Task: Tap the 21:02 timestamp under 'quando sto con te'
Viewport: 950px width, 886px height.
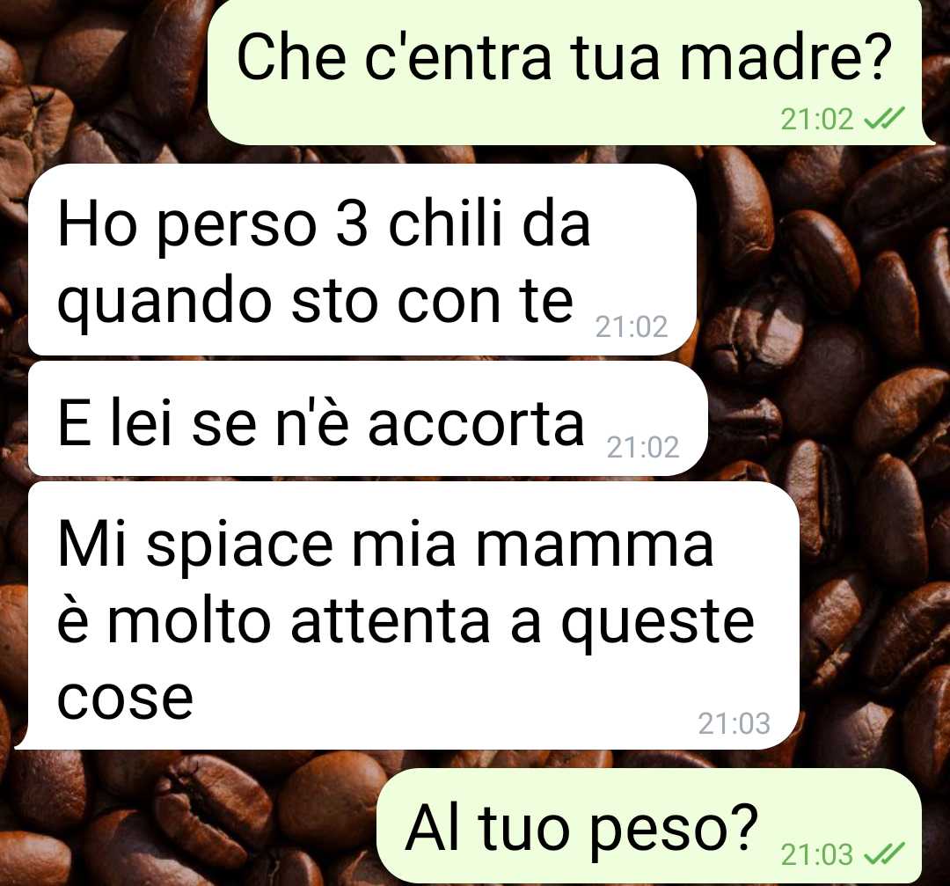Action: (632, 326)
